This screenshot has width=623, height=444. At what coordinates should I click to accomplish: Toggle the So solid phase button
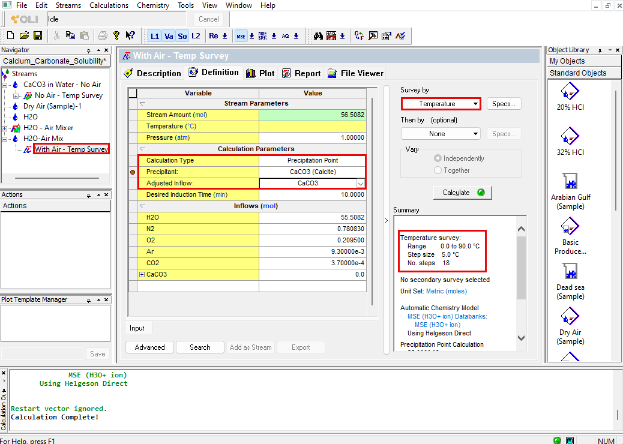click(182, 36)
